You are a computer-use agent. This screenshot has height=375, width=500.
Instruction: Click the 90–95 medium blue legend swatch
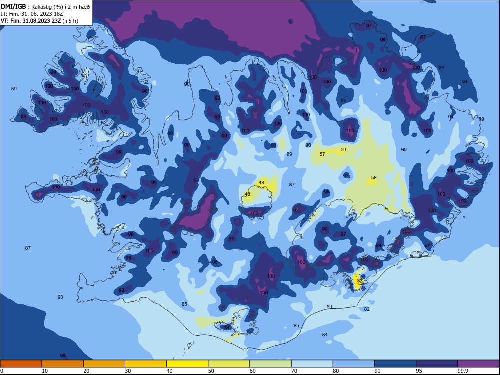[x=395, y=364]
